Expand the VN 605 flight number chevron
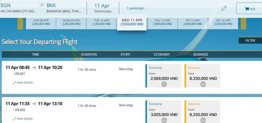This screenshot has height=123, width=262. pyautogui.click(x=14, y=110)
